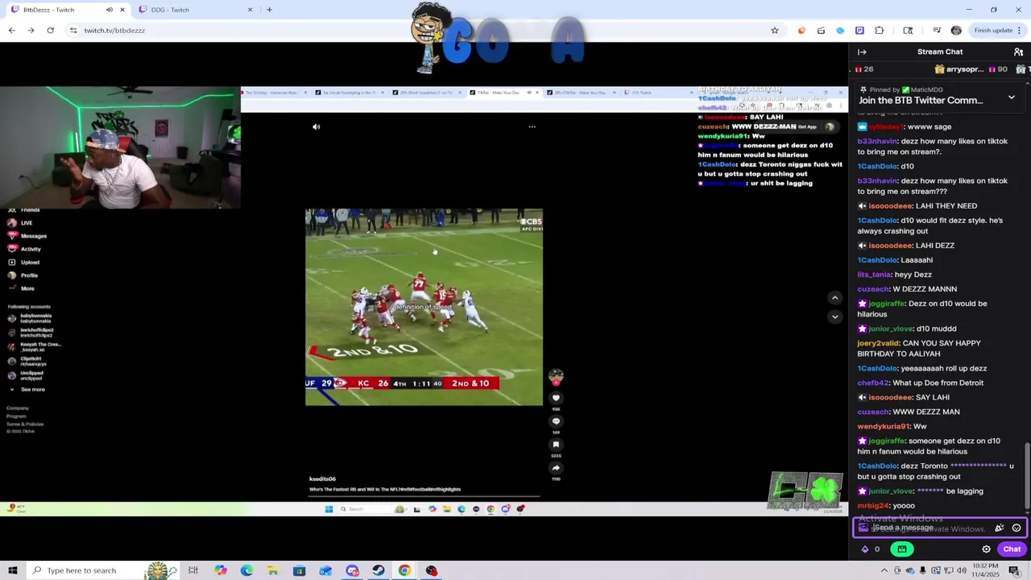Click the football TikTok video frame
This screenshot has height=580, width=1031.
424,307
